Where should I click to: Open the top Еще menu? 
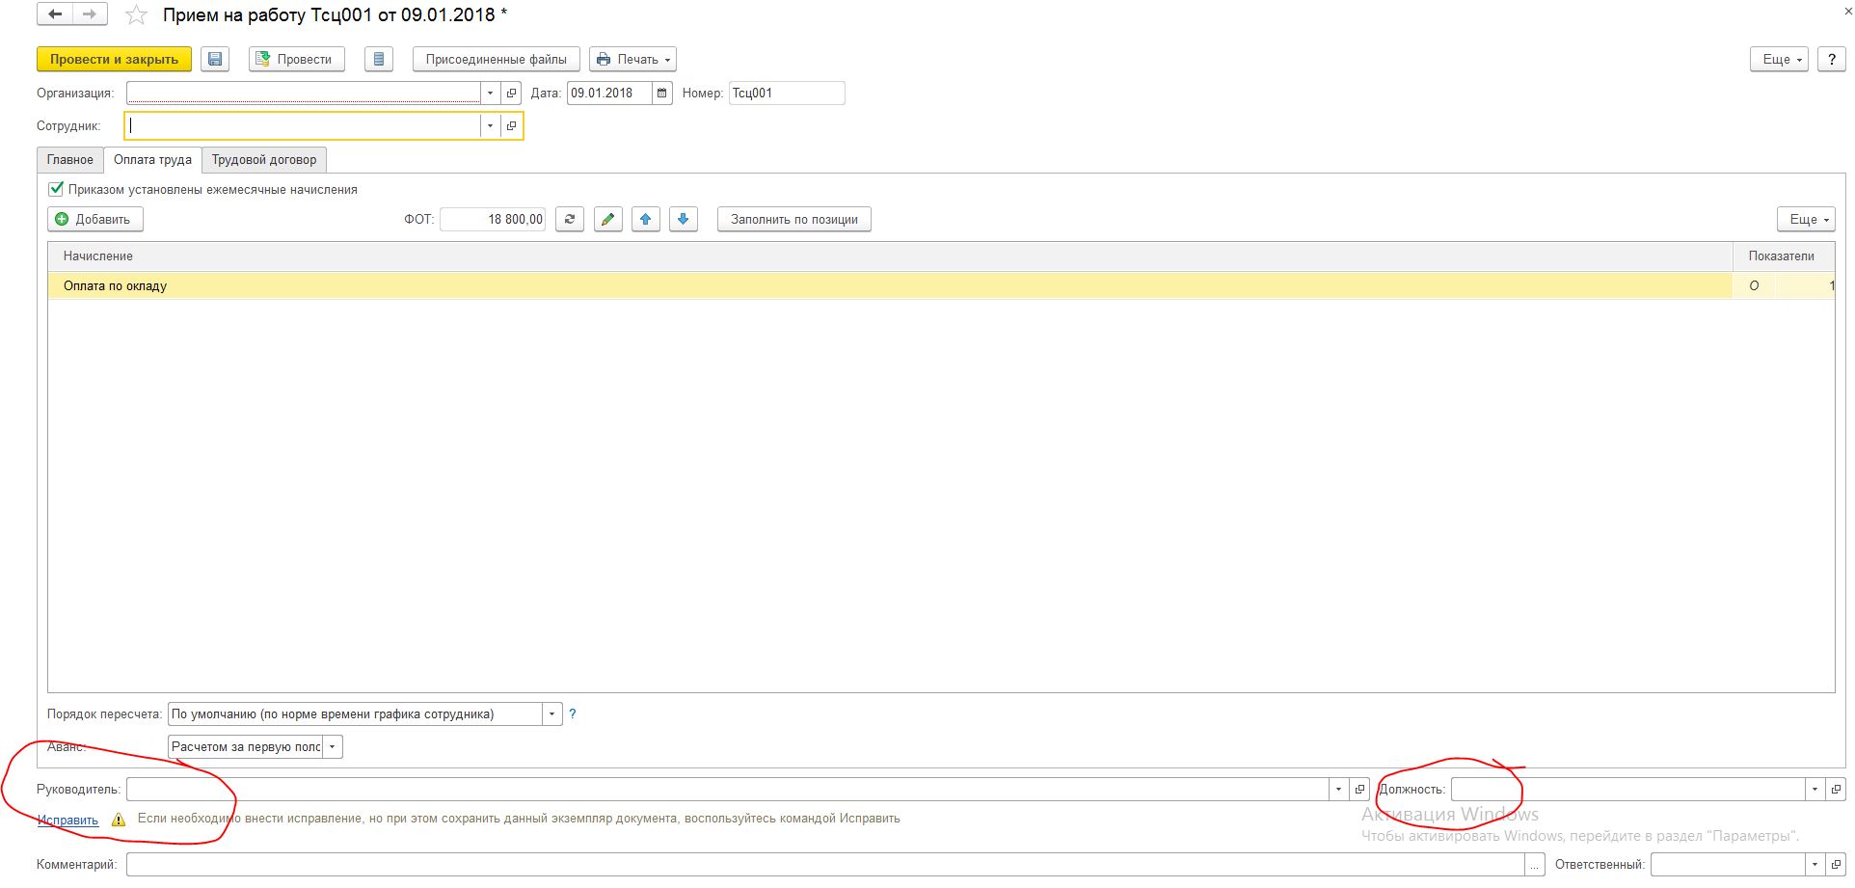tap(1779, 59)
